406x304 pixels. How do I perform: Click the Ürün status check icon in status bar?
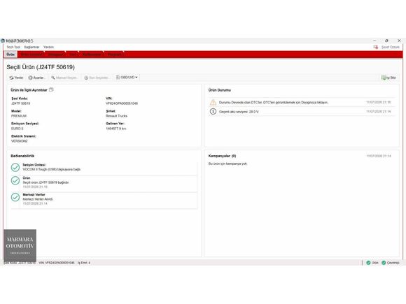point(368,263)
